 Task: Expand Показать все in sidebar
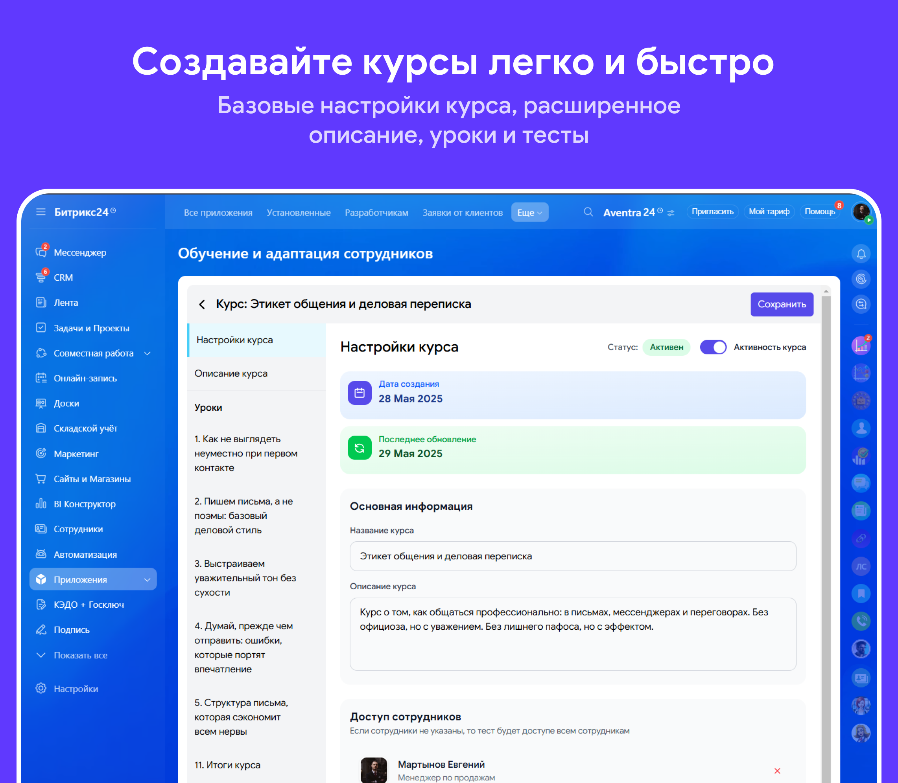[80, 655]
